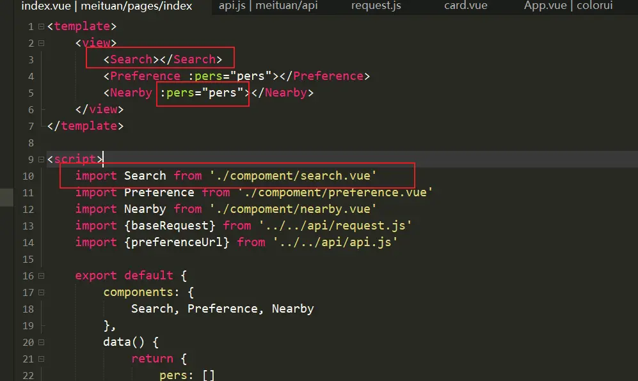Image resolution: width=638 pixels, height=381 pixels.
Task: Click the opening Nearby tag on line 5
Action: pyautogui.click(x=127, y=93)
